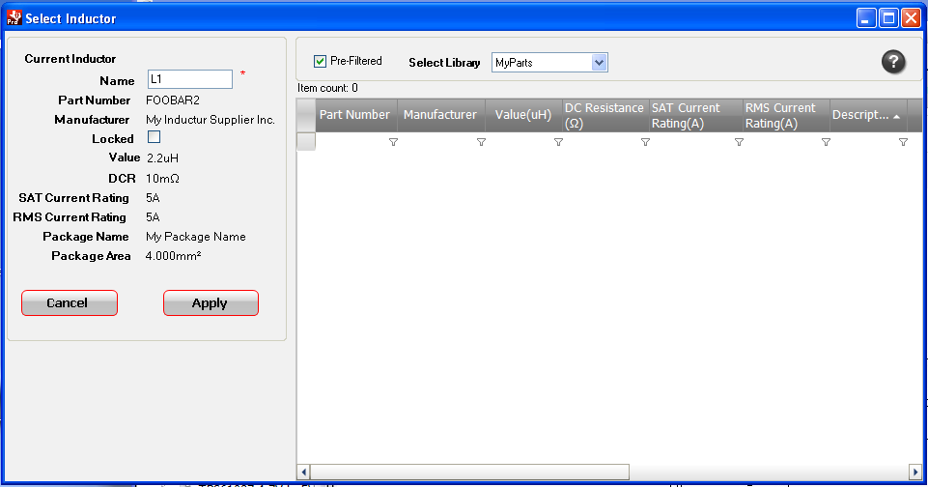
Task: Click RMS Current Rating value 5A
Action: [153, 217]
